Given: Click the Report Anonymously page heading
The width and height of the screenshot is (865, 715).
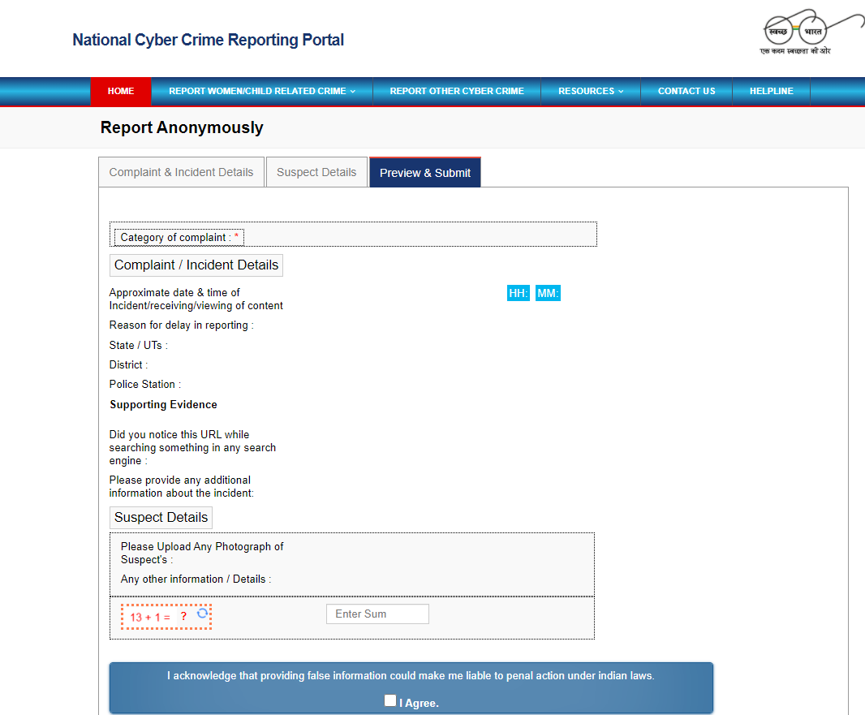Looking at the screenshot, I should [x=182, y=127].
